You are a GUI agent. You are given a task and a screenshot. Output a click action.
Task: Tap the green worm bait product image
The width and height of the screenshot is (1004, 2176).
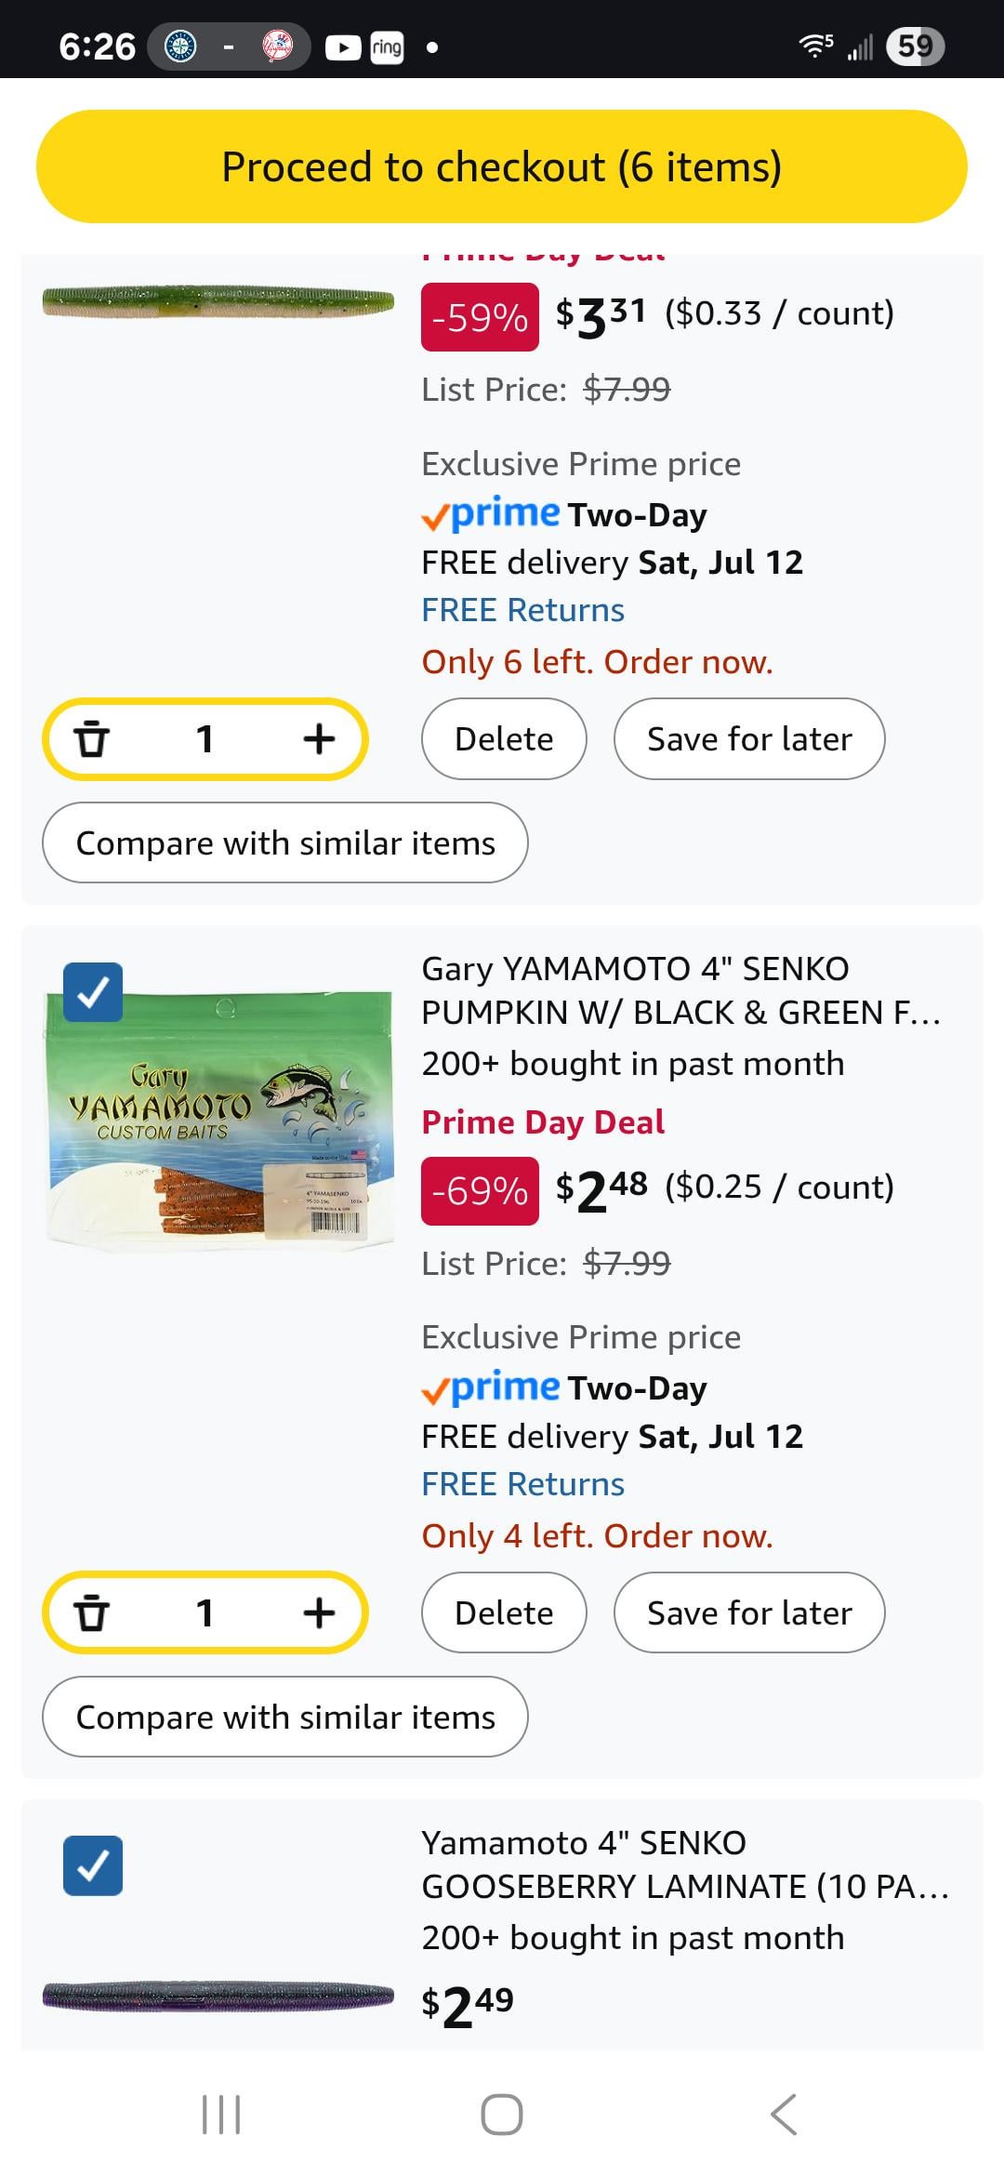(218, 302)
